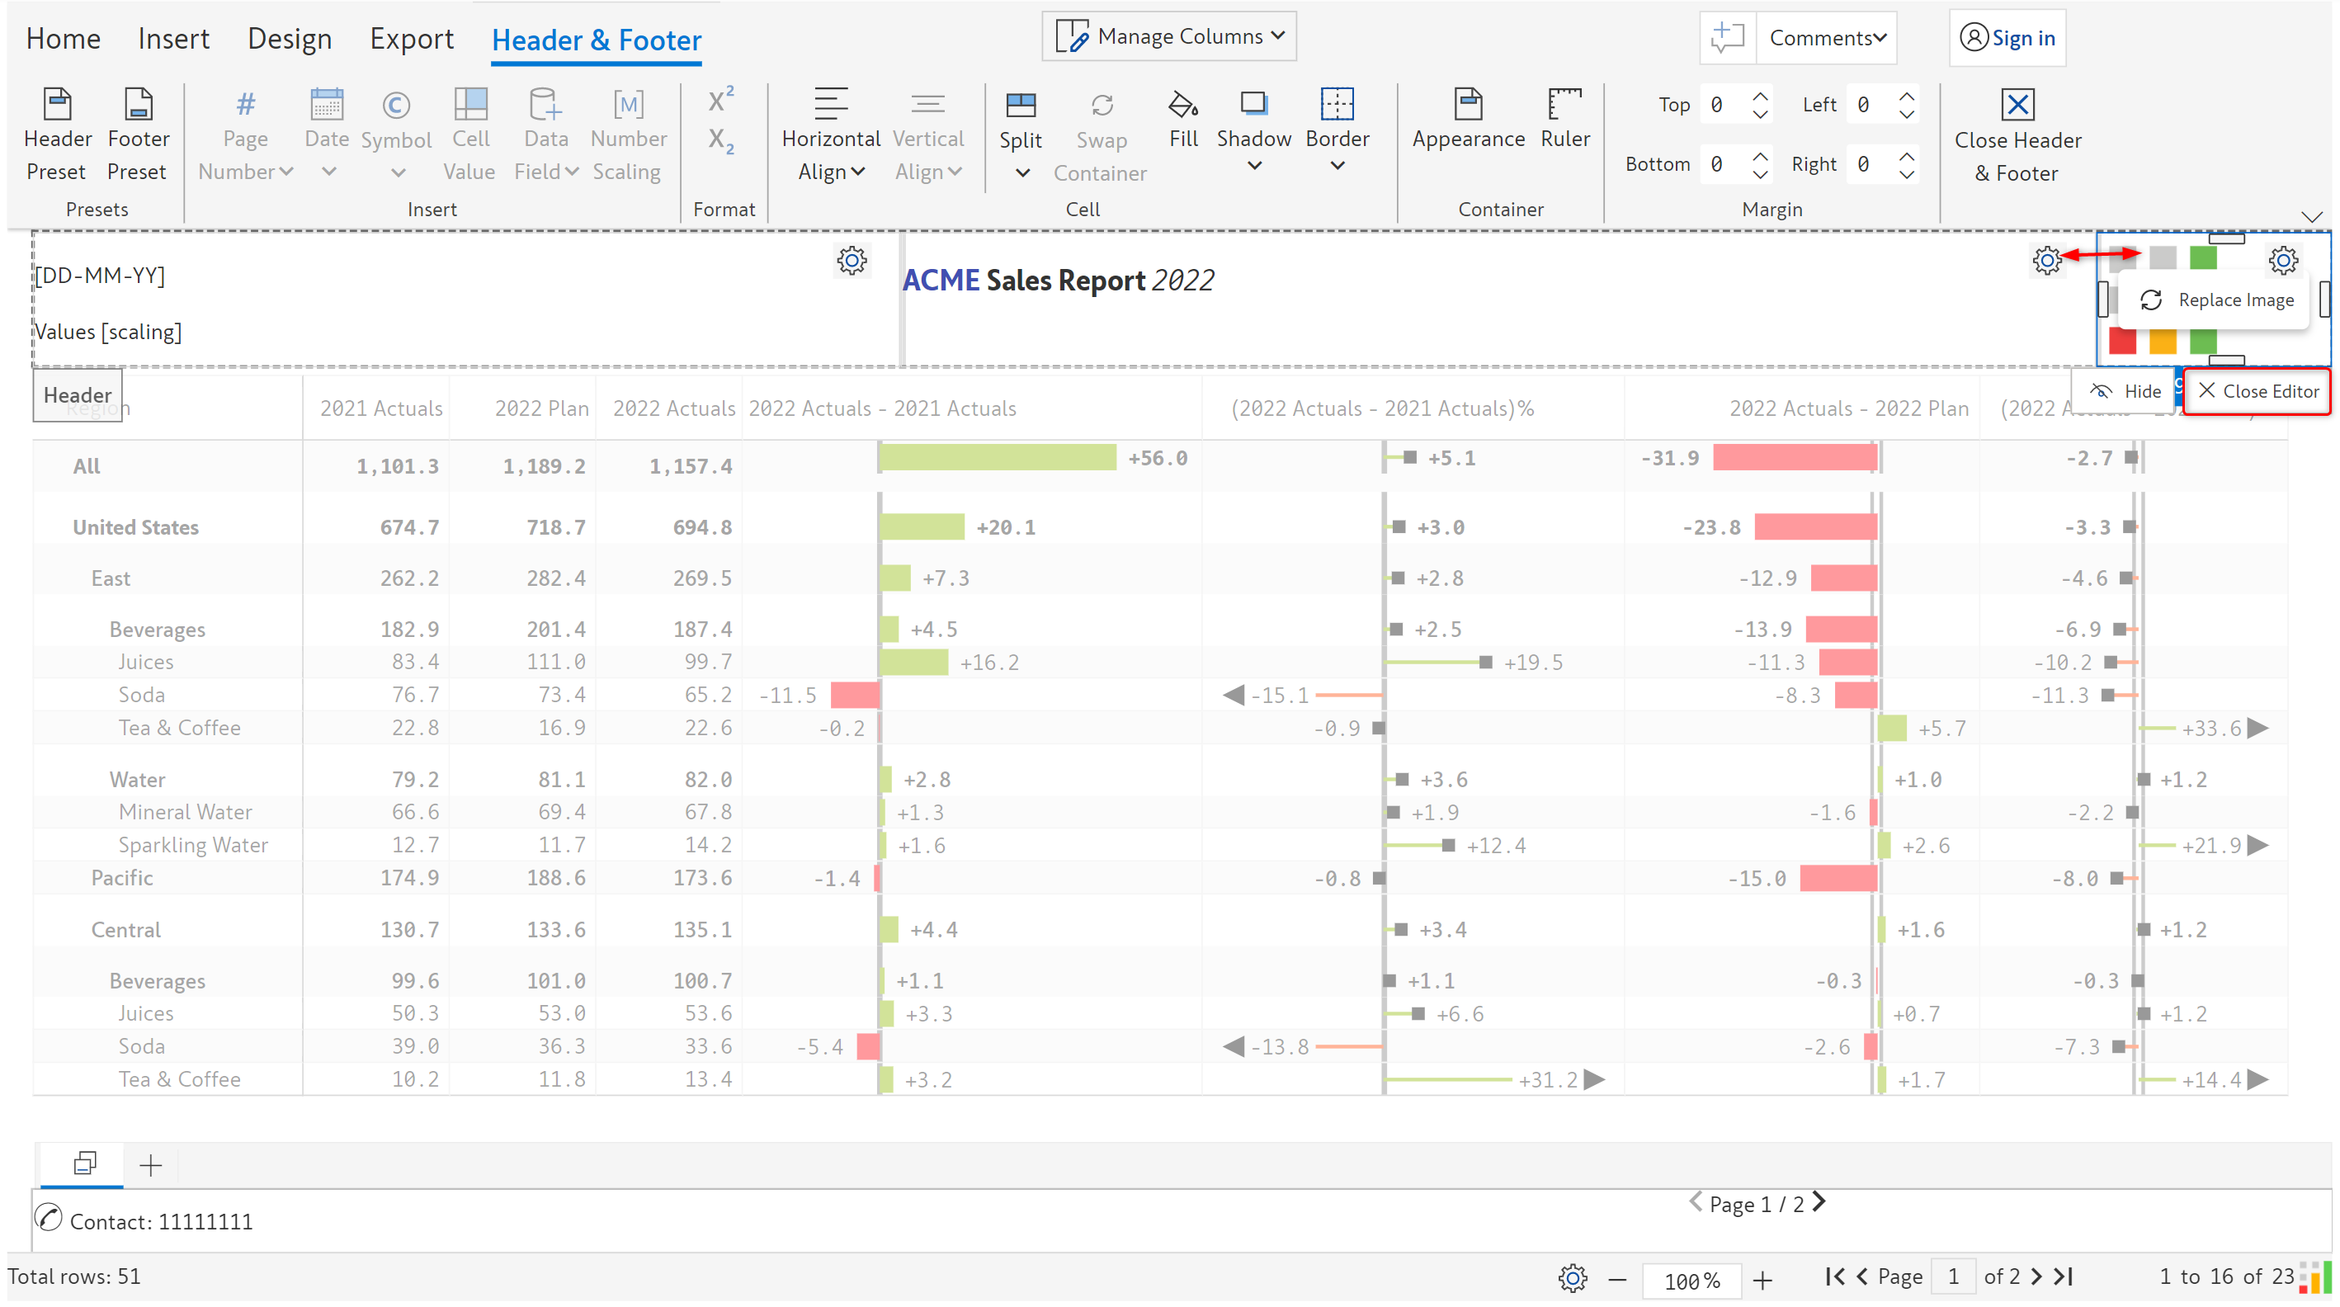Increase the Top margin value
This screenshot has height=1307, width=2340.
pyautogui.click(x=1761, y=96)
